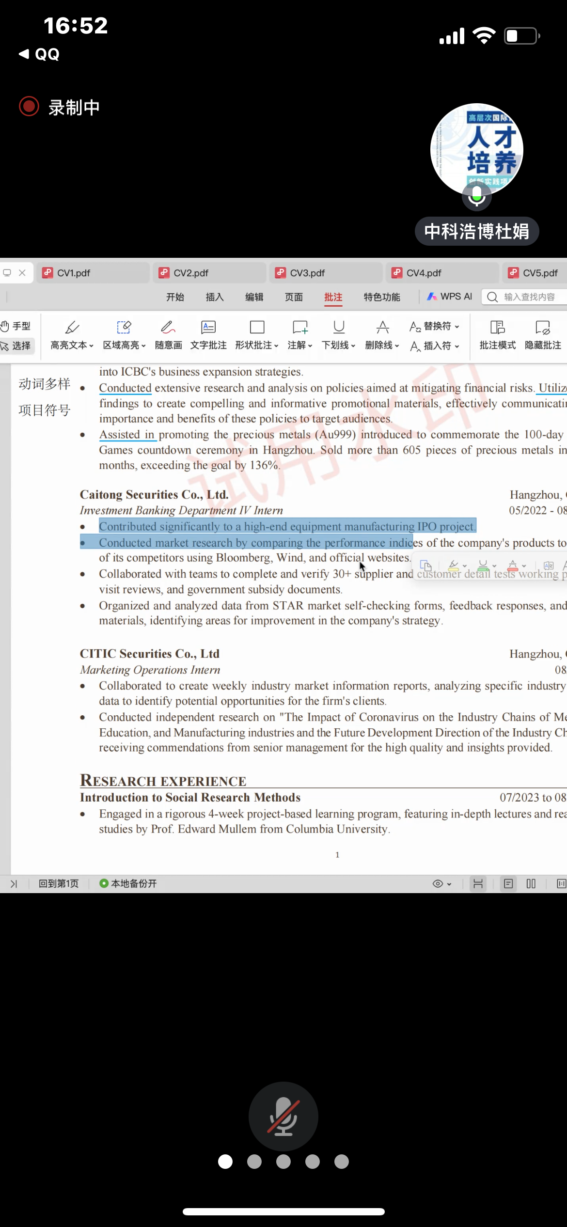
Task: Expand the 形状批注 dropdown arrow
Action: coord(276,346)
